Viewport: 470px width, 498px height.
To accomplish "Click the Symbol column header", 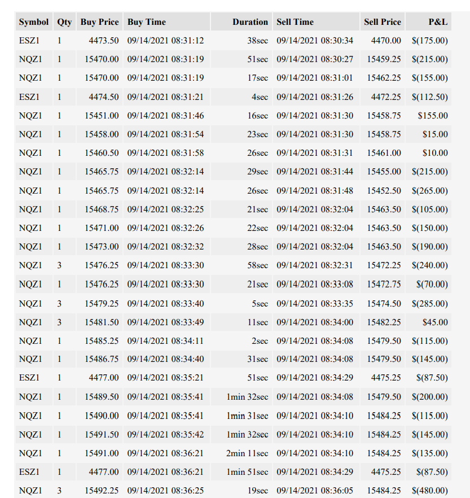I will click(34, 21).
